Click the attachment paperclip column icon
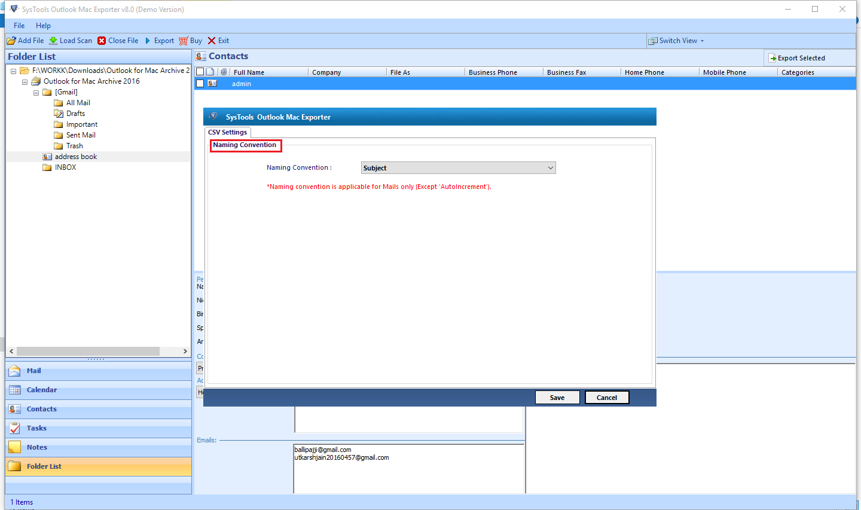The image size is (861, 510). 224,72
